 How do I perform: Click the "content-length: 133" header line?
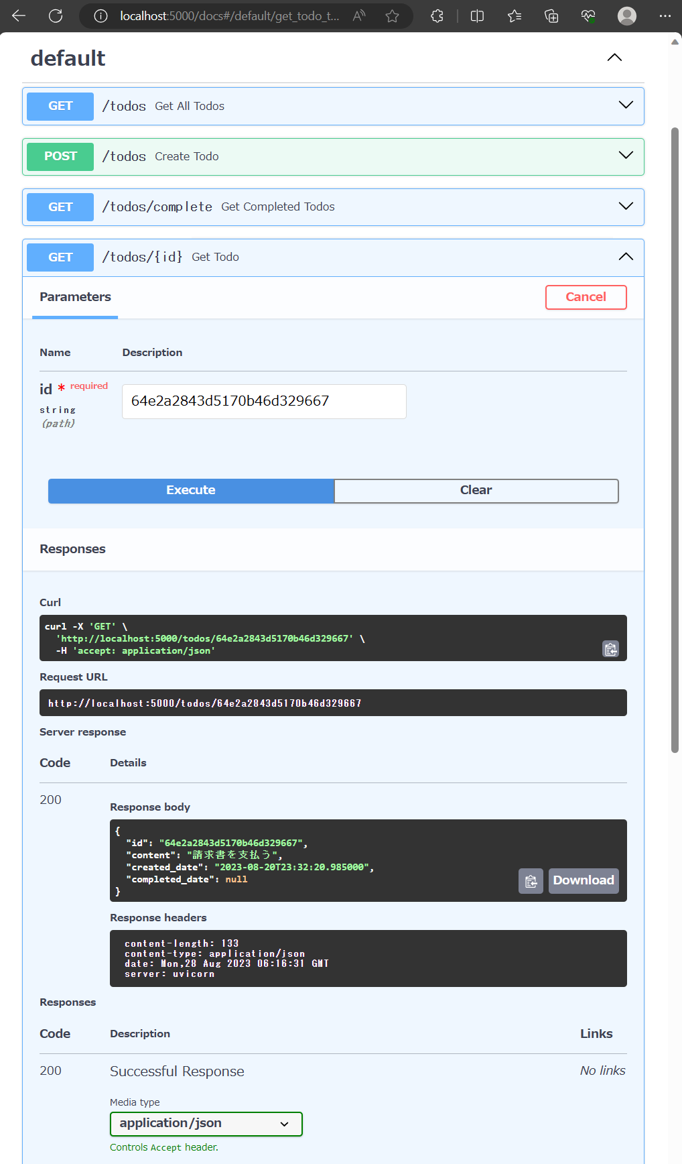tap(182, 943)
